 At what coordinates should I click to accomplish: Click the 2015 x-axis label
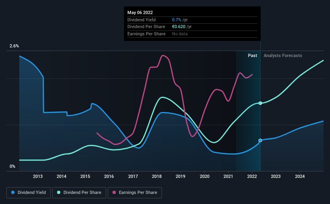click(x=85, y=176)
